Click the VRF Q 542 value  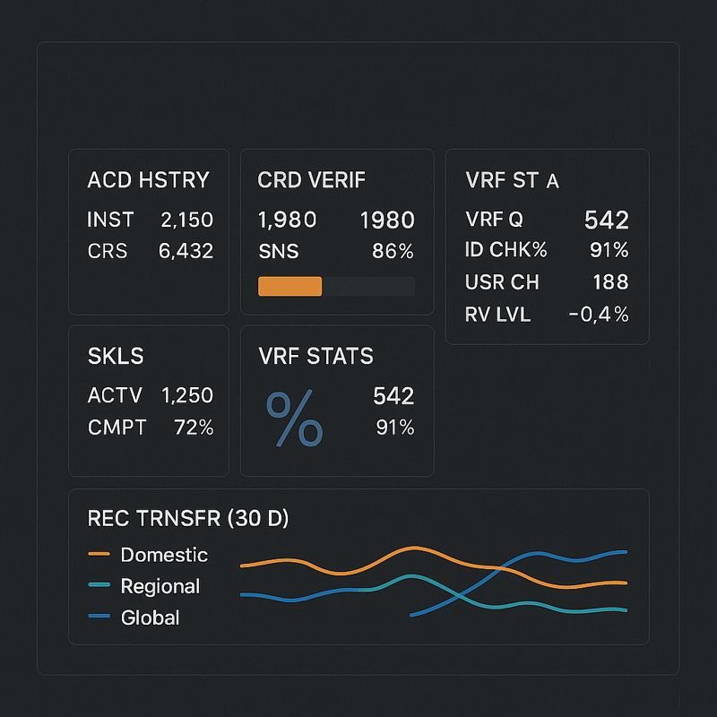[x=607, y=220]
